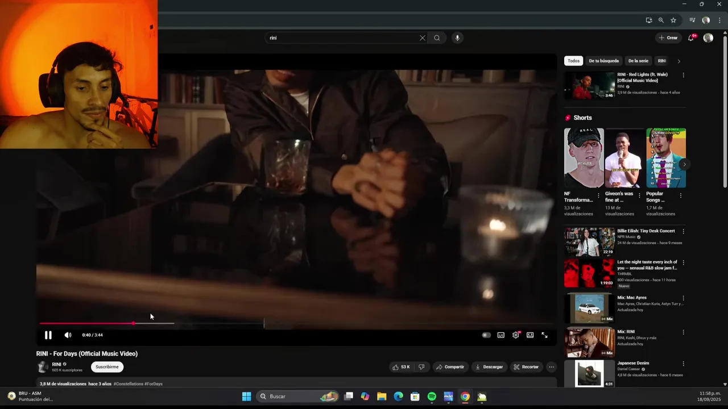Image resolution: width=728 pixels, height=409 pixels.
Task: Open Chrome media controls icon
Action: click(x=692, y=20)
